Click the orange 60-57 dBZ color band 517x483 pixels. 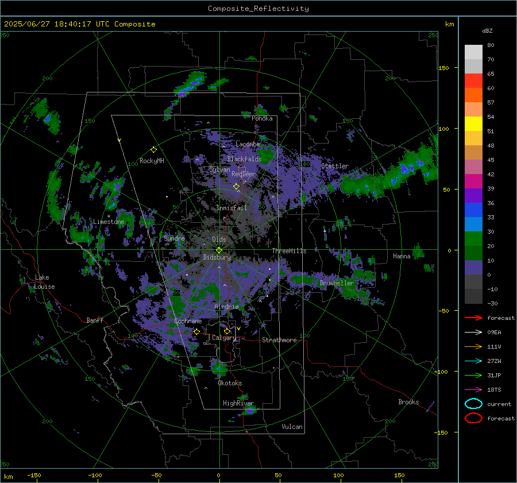click(x=473, y=95)
